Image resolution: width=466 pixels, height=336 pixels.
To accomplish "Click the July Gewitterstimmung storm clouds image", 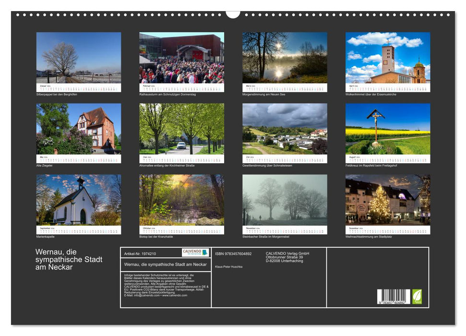I will tap(284, 131).
